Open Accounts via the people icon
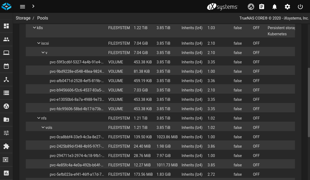310x180 pixels. click(6, 39)
